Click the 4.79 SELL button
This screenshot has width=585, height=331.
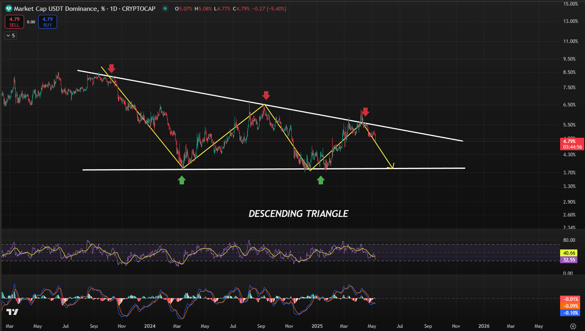point(14,22)
